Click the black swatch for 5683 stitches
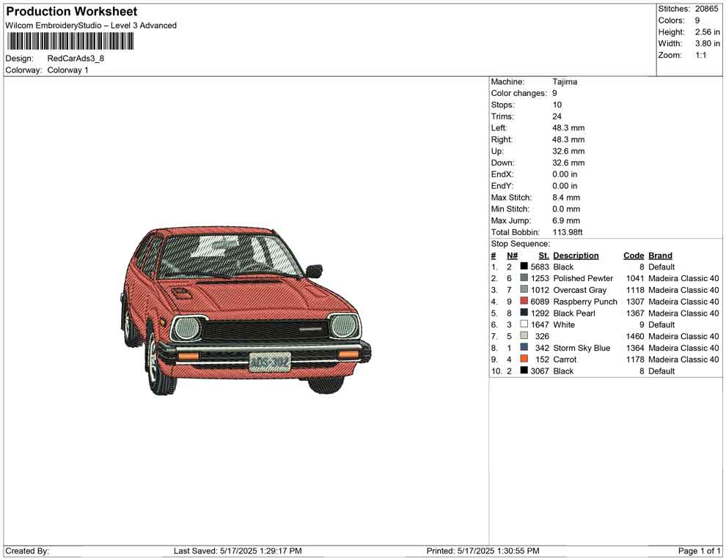726x558 pixels. (x=524, y=267)
